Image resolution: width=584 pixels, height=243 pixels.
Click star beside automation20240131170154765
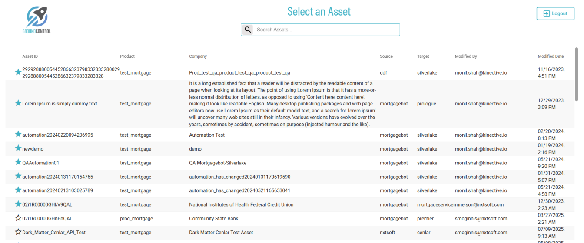coord(18,176)
